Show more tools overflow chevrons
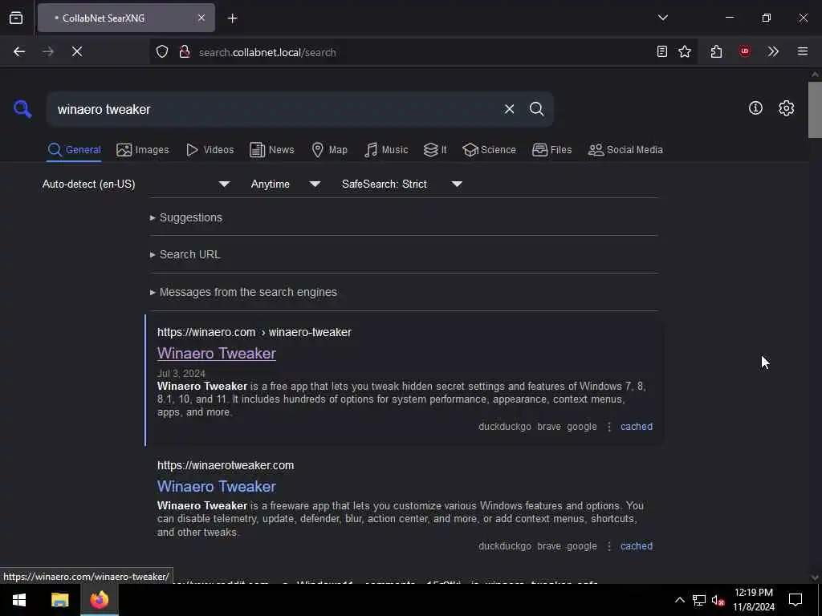The image size is (822, 616). 773,51
